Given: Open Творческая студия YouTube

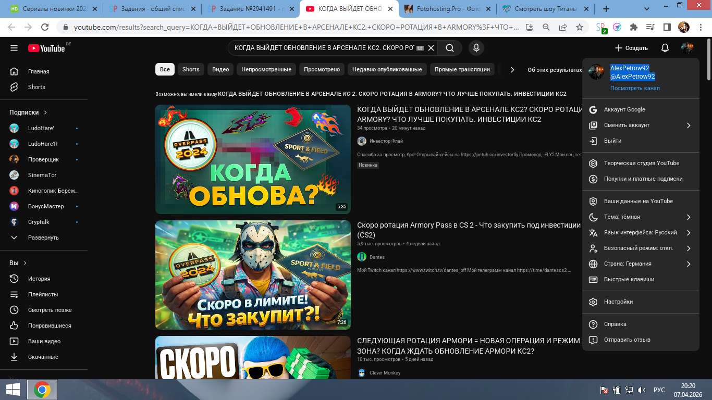Looking at the screenshot, I should coord(641,163).
